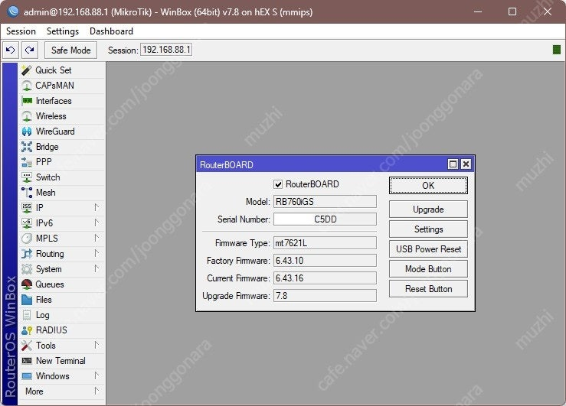Toggle Safe Mode button
This screenshot has height=406, width=566.
click(x=70, y=50)
